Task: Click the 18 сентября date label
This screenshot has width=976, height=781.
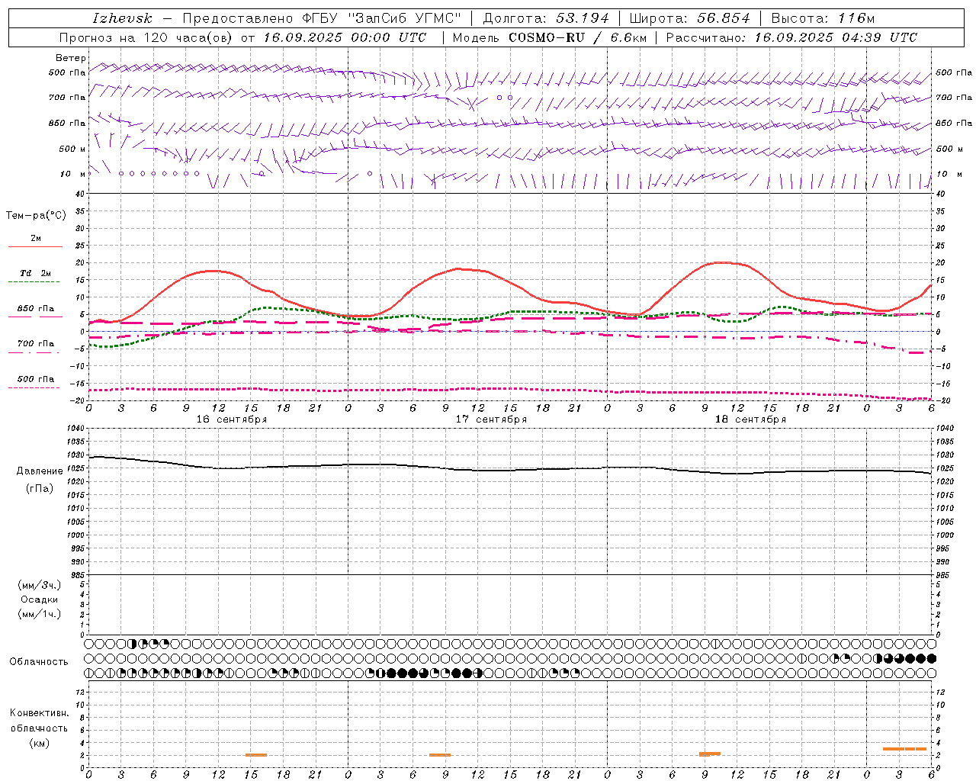Action: pyautogui.click(x=750, y=419)
